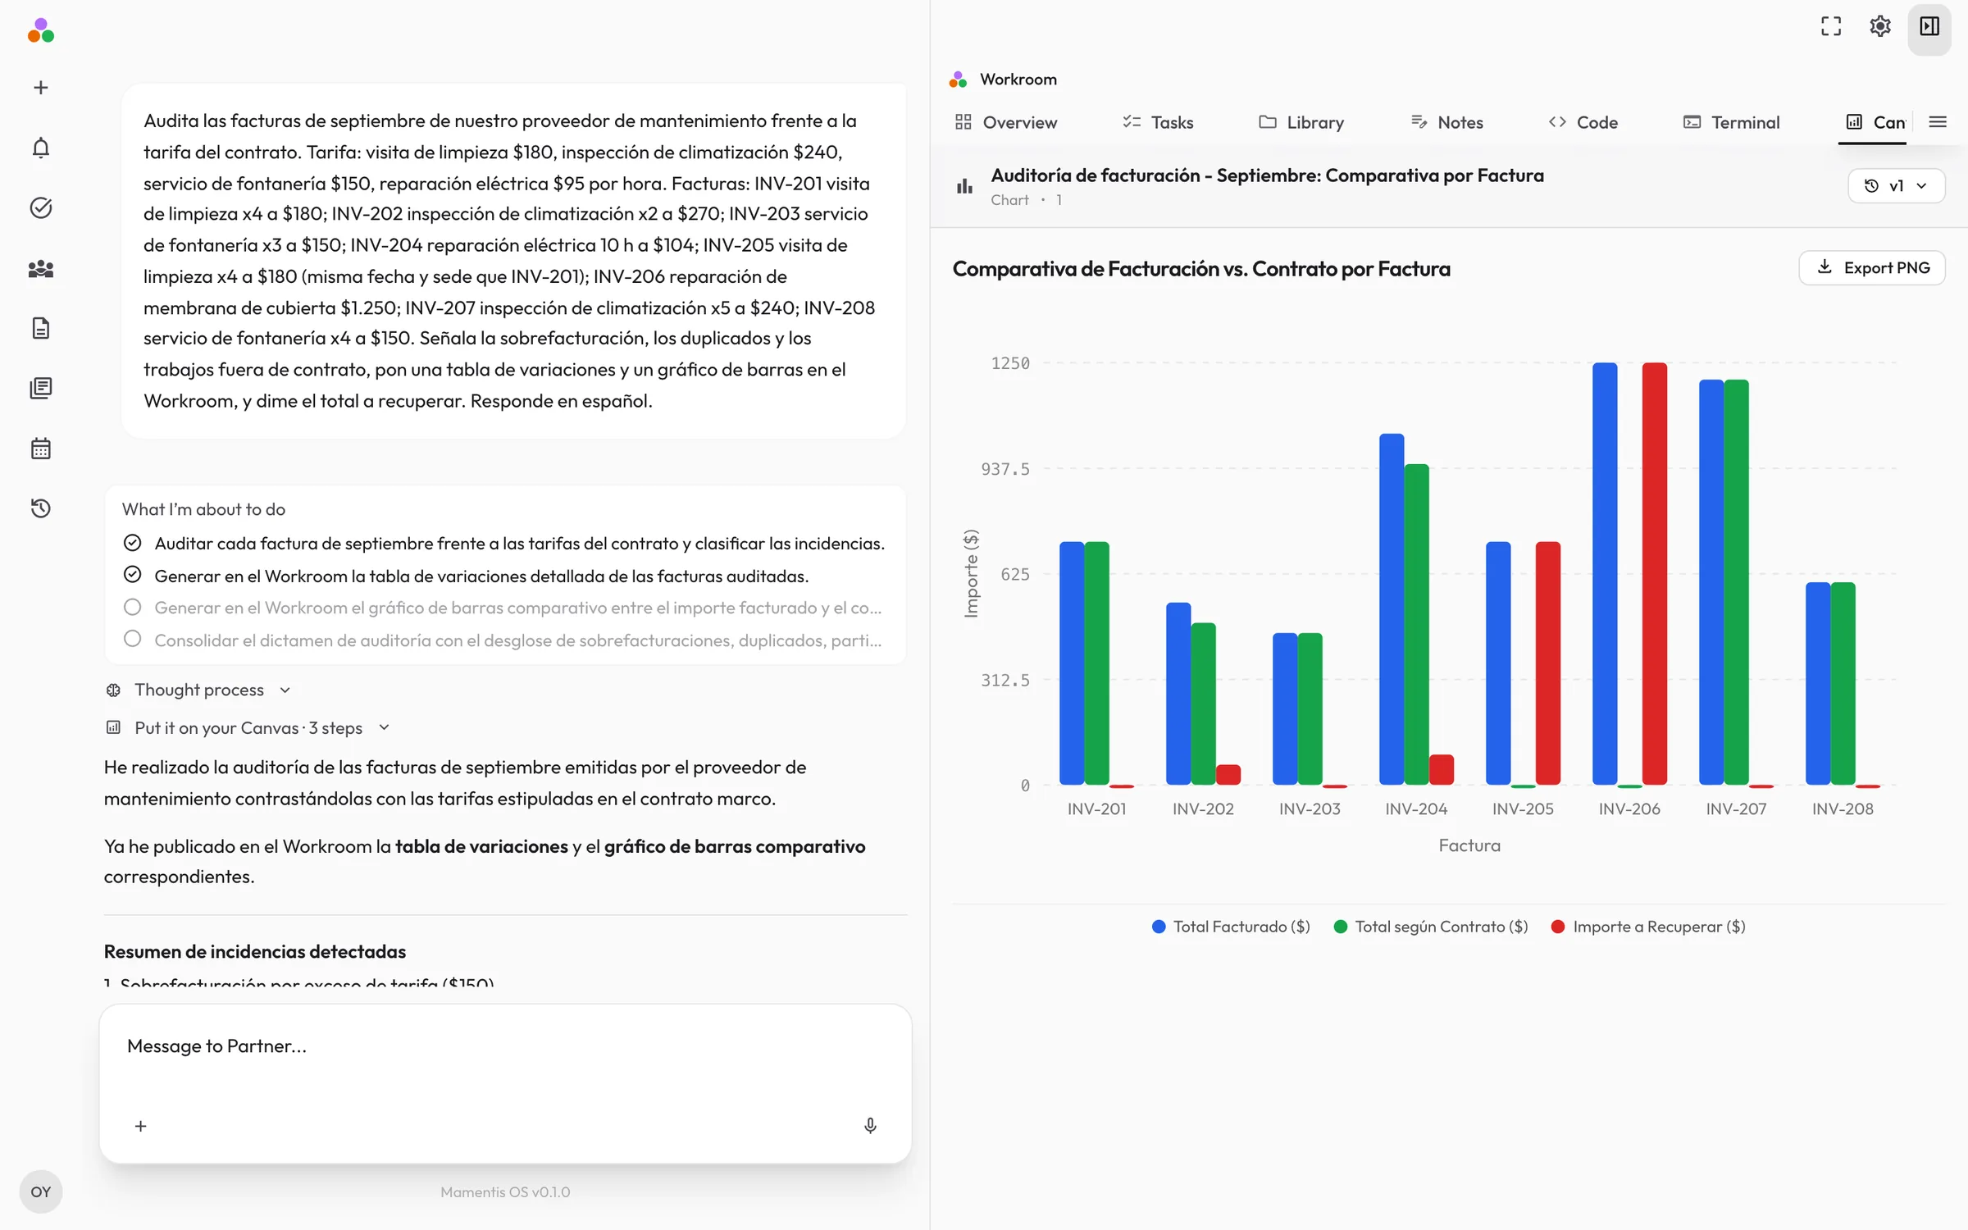Open the history clock icon in sidebar
Image resolution: width=1968 pixels, height=1230 pixels.
(40, 508)
